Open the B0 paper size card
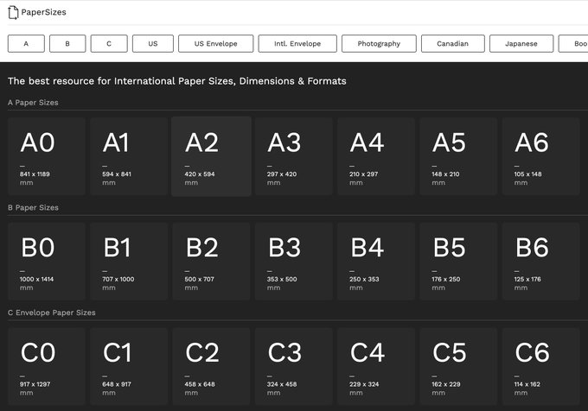Screen dimensions: 588x411 (47, 262)
